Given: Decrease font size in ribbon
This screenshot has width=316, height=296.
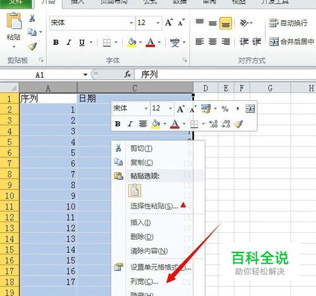Looking at the screenshot, I should [181, 23].
